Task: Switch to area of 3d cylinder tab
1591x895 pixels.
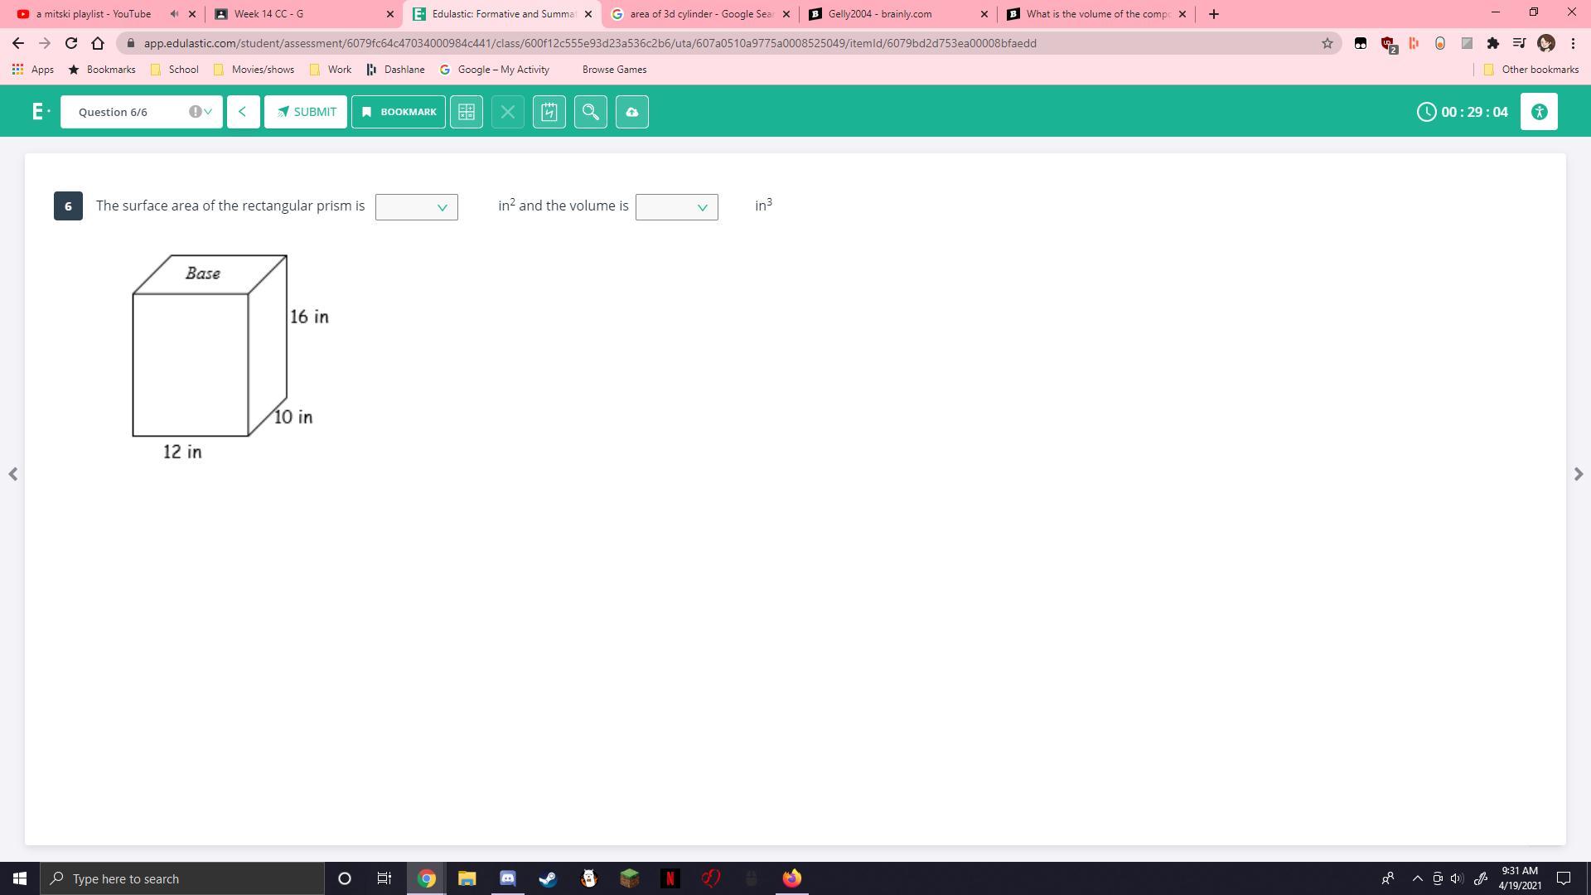Action: coord(696,14)
